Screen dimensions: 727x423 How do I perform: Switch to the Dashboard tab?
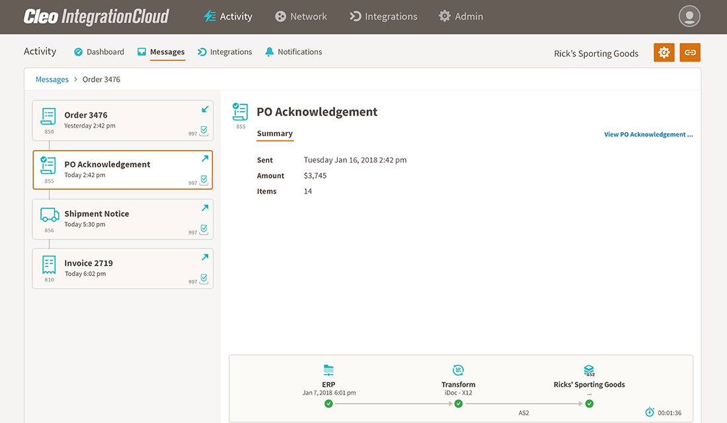(x=99, y=52)
